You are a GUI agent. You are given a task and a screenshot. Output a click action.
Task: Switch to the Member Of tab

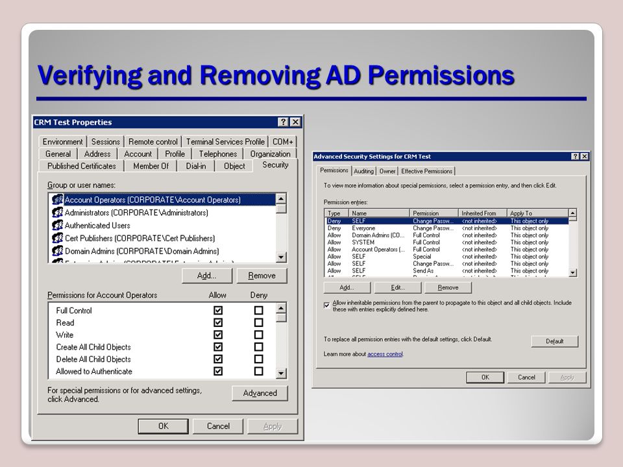coord(151,166)
